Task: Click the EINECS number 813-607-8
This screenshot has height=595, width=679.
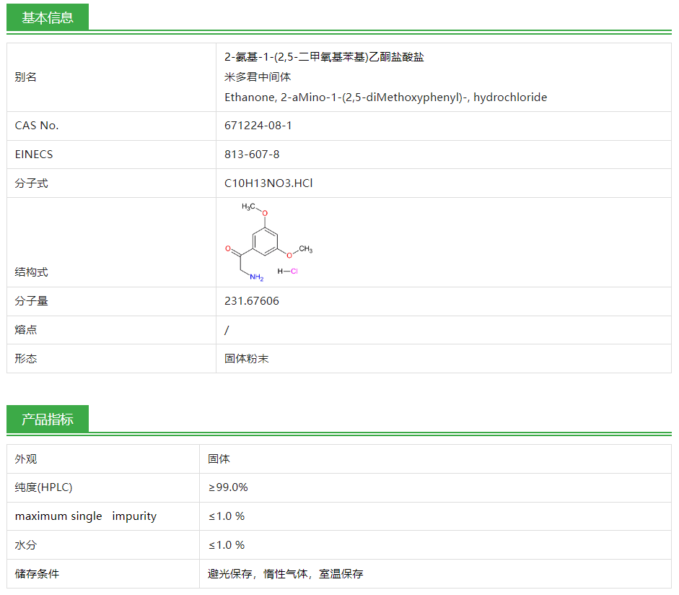Action: point(250,154)
